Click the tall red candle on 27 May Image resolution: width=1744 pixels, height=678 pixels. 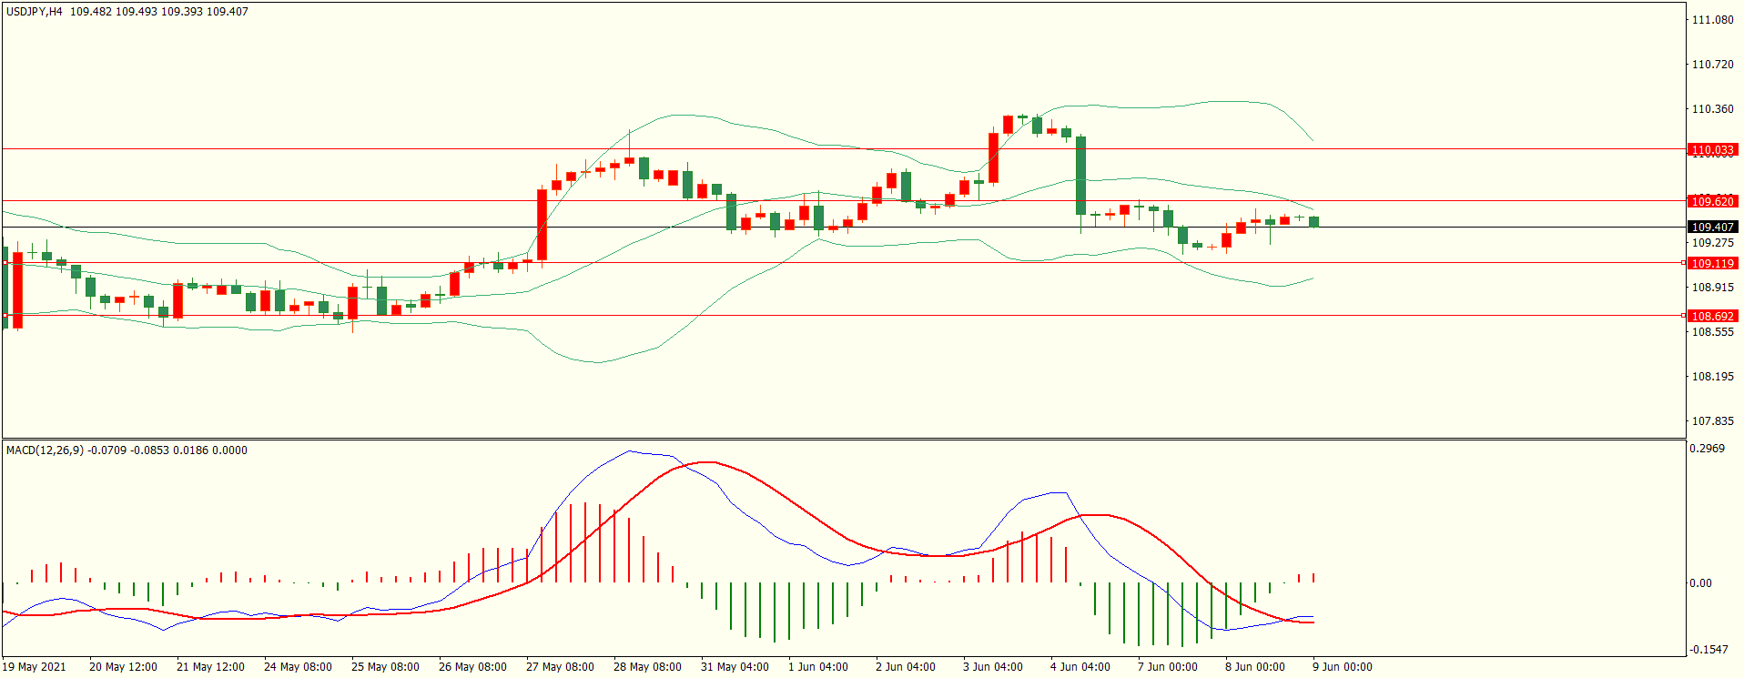coord(542,225)
